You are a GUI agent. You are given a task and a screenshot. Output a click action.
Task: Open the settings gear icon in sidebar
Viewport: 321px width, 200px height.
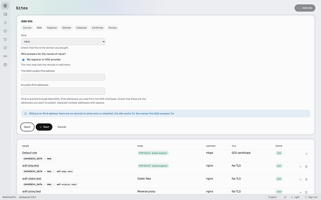(5, 65)
